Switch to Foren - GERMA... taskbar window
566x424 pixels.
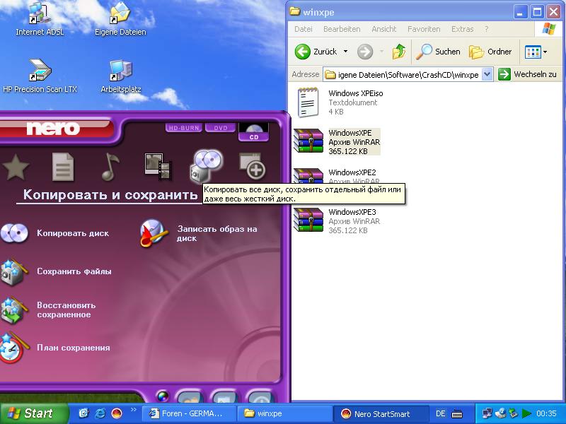point(188,413)
